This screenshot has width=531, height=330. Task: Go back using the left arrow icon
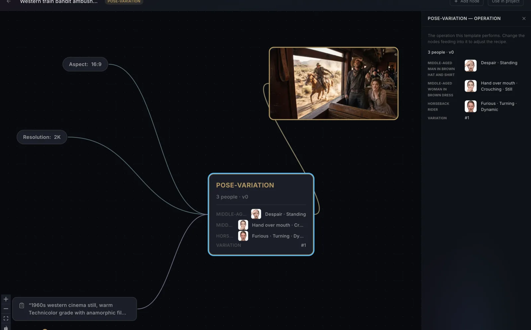click(x=9, y=2)
